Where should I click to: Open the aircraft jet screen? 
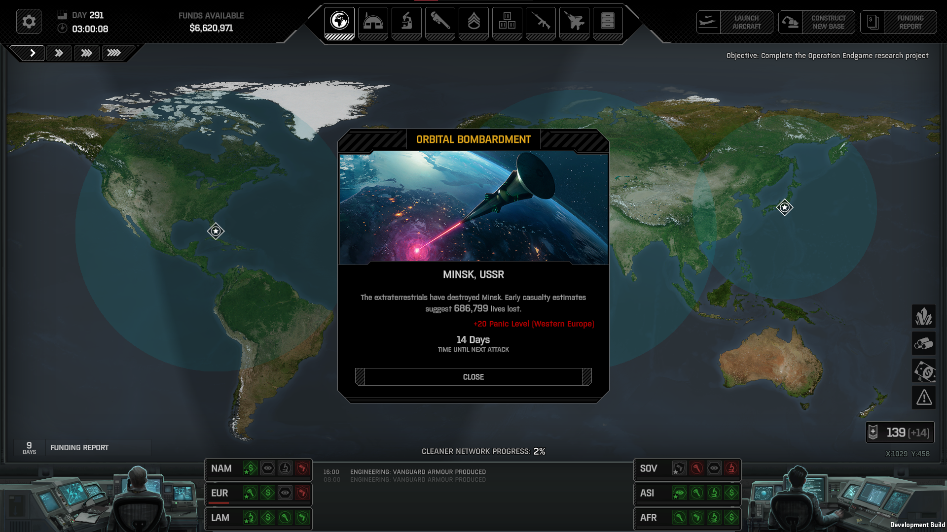click(x=574, y=23)
